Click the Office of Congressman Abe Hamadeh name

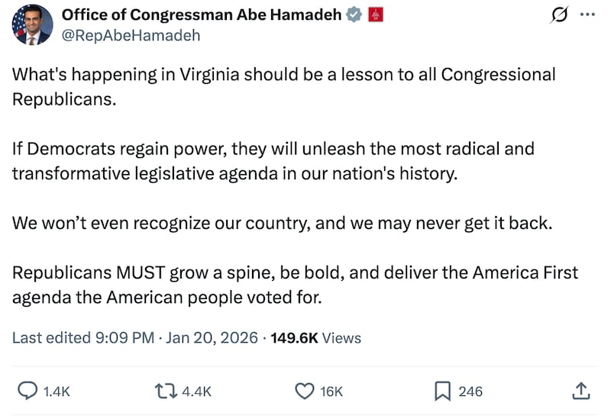(201, 15)
